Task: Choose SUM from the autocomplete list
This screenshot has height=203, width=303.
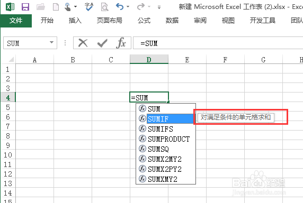Action: [166, 109]
